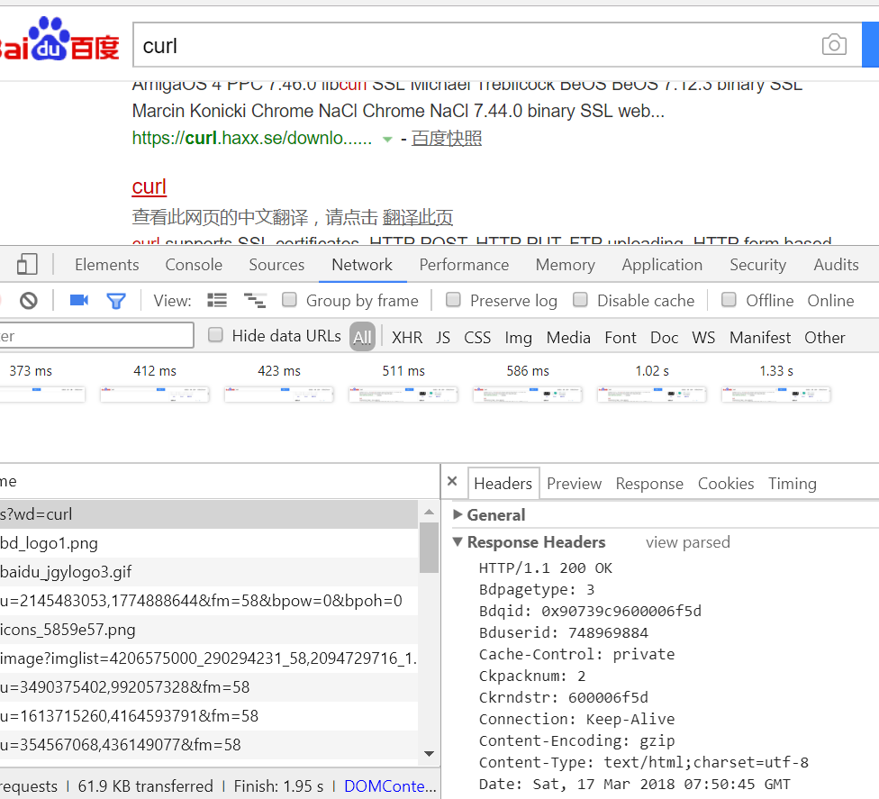Open the Online throttling dropdown
The height and width of the screenshot is (799, 879).
point(830,301)
